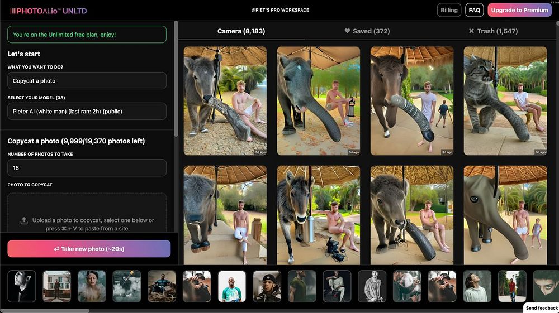Image resolution: width=559 pixels, height=313 pixels.
Task: Click the left panel vertical scrollbar
Action: 176,79
